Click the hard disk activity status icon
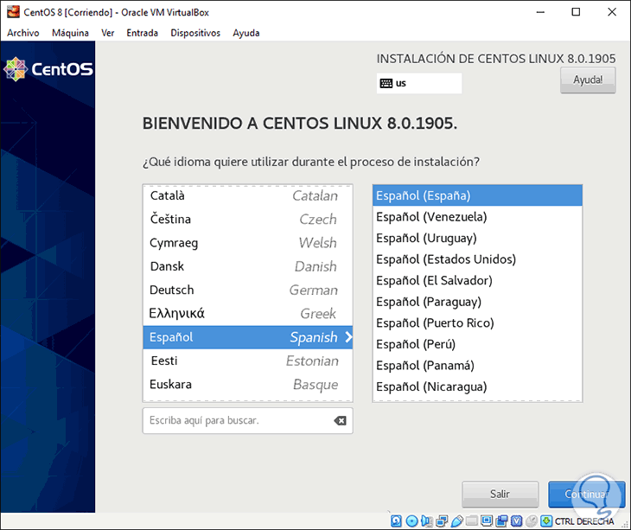The image size is (631, 530). pyautogui.click(x=396, y=521)
